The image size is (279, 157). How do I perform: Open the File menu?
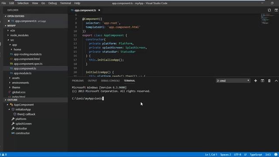(3, 3)
